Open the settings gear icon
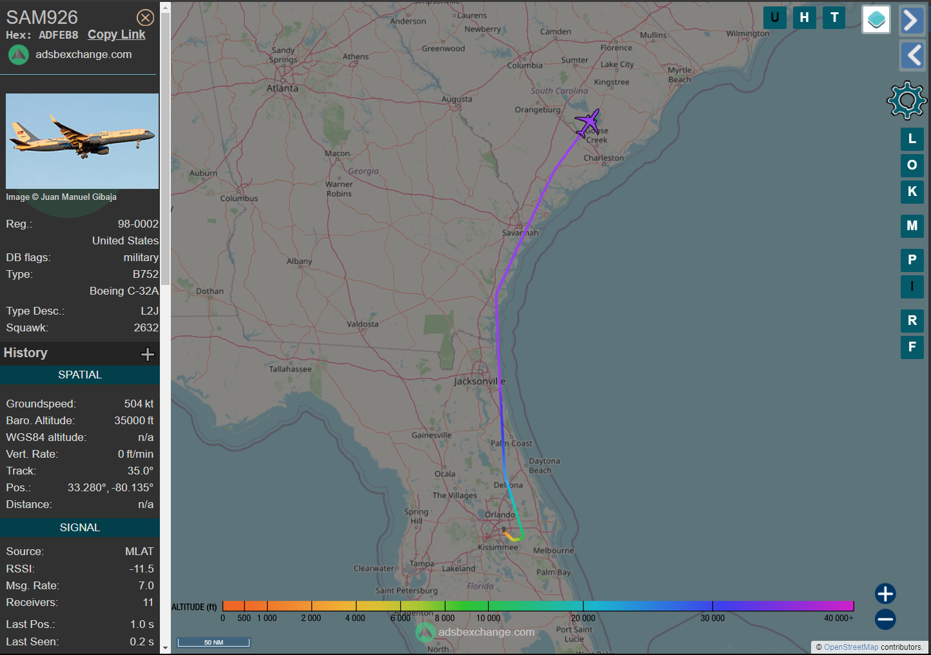Viewport: 931px width, 655px height. (x=907, y=101)
